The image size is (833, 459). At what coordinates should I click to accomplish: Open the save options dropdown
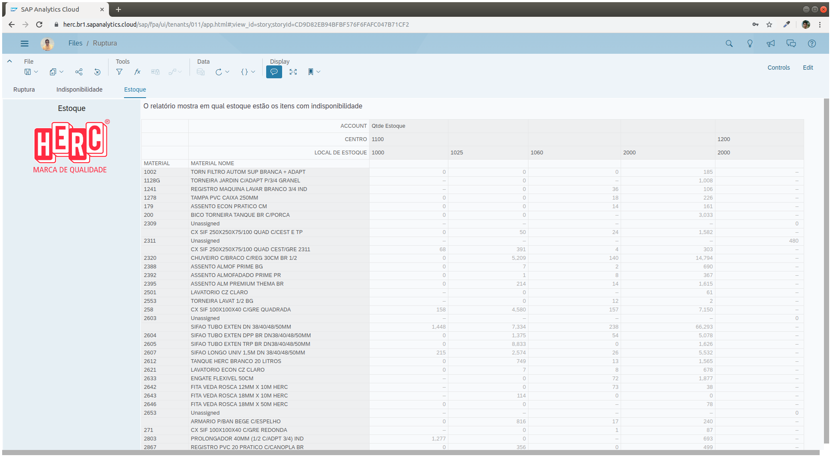(x=35, y=72)
